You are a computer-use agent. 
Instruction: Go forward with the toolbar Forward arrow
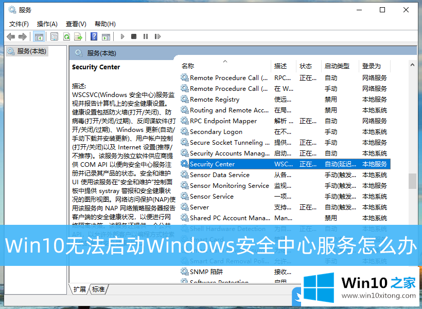[x=22, y=36]
